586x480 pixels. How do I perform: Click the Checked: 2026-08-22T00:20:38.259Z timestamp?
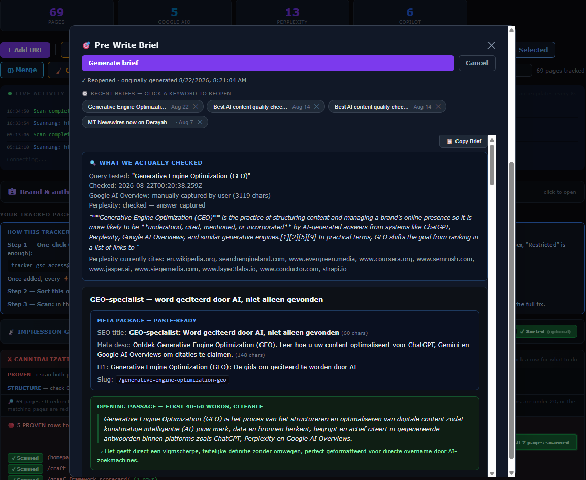point(146,186)
